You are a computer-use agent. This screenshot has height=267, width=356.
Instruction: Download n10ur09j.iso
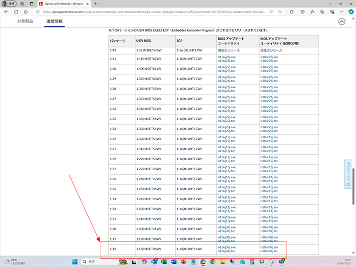269,227
